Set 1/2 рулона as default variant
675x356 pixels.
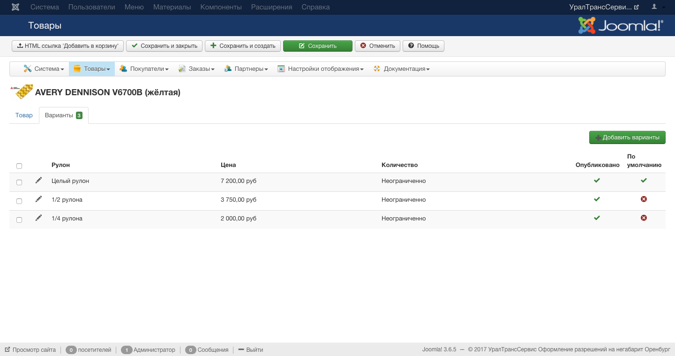(x=644, y=199)
